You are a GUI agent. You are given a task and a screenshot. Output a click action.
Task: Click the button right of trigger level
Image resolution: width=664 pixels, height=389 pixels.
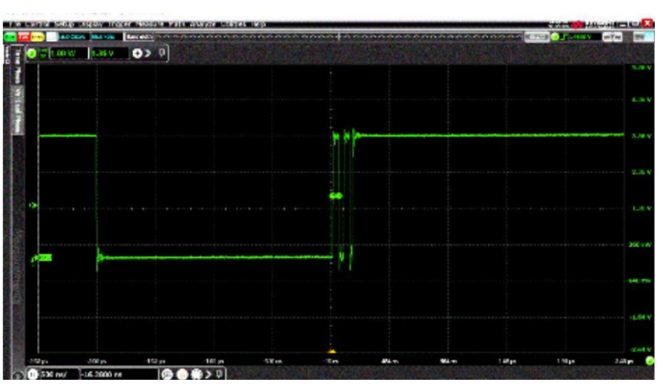(613, 38)
